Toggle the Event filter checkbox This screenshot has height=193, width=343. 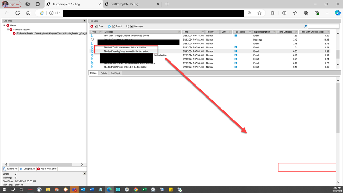click(x=114, y=26)
